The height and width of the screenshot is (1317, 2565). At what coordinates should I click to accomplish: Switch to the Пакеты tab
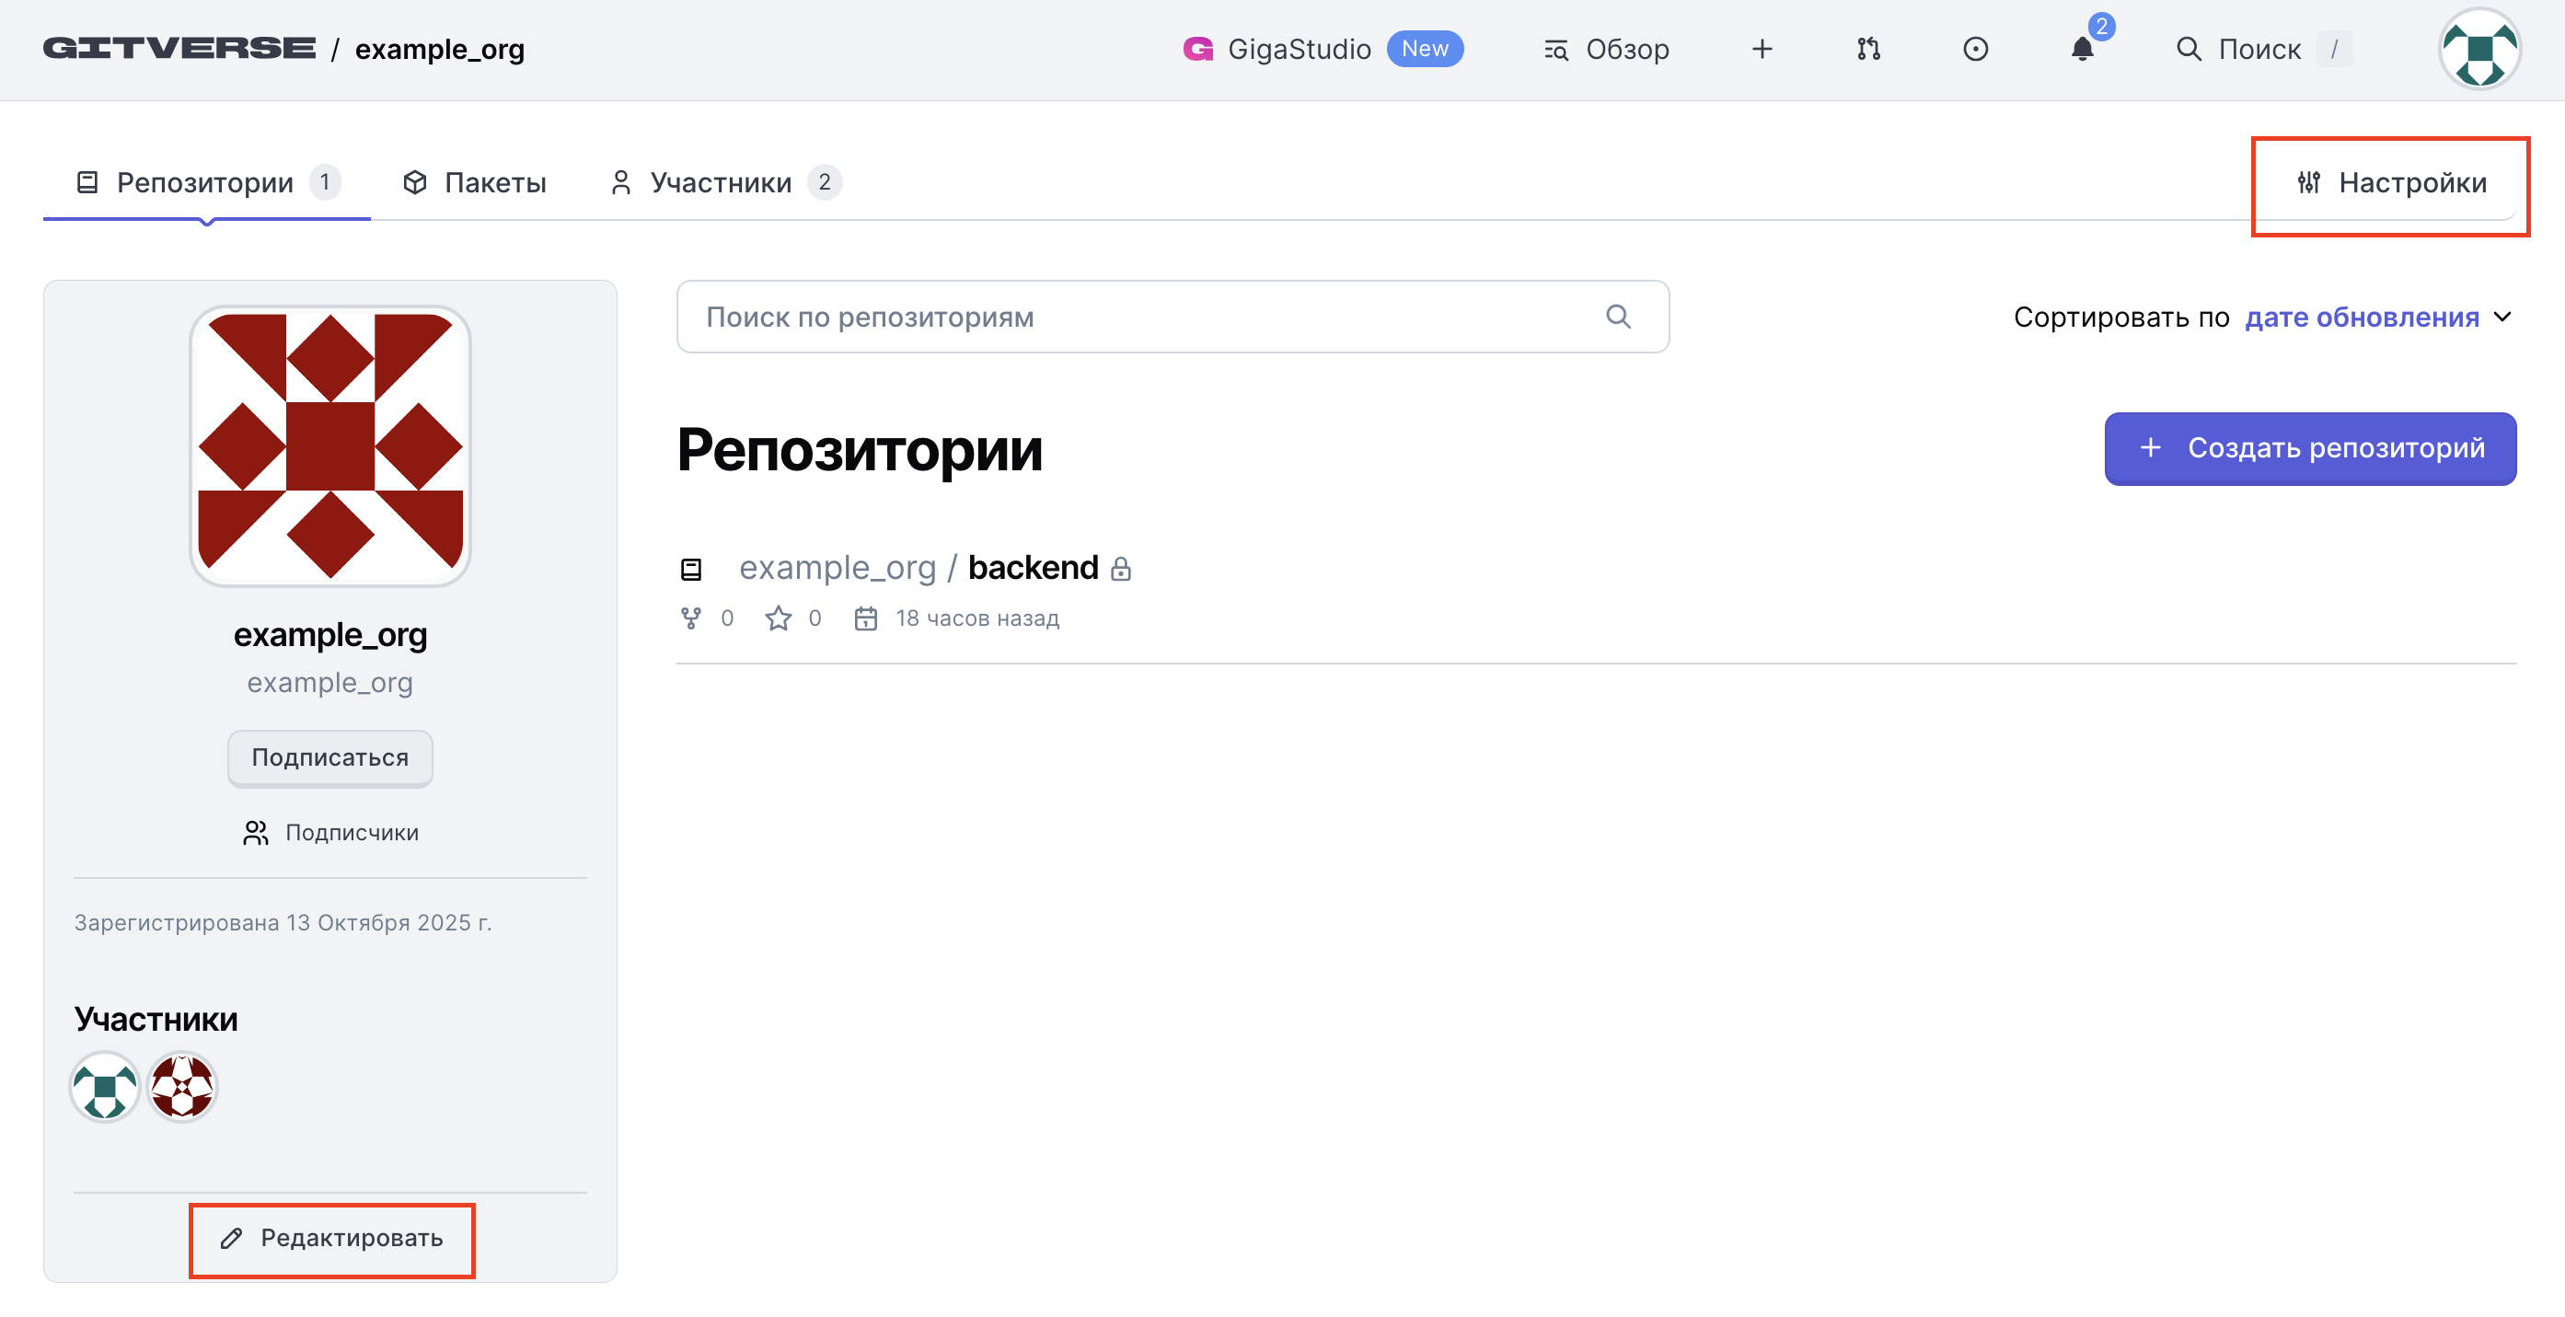[x=475, y=182]
